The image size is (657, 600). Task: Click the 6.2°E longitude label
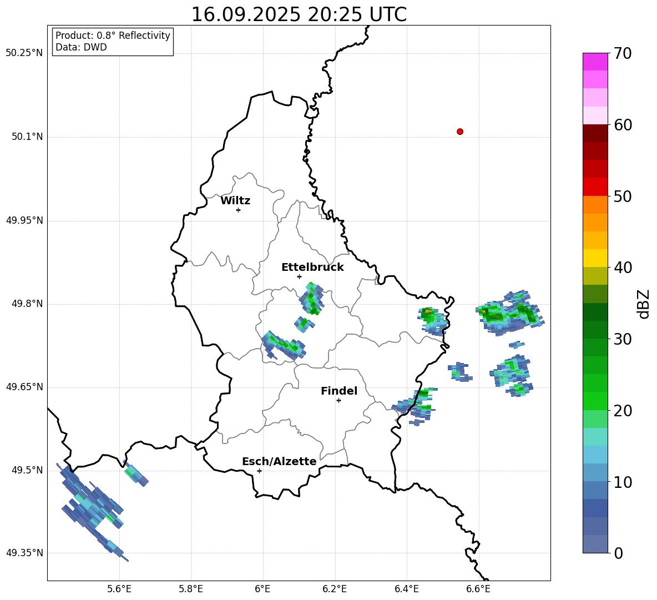(x=335, y=589)
